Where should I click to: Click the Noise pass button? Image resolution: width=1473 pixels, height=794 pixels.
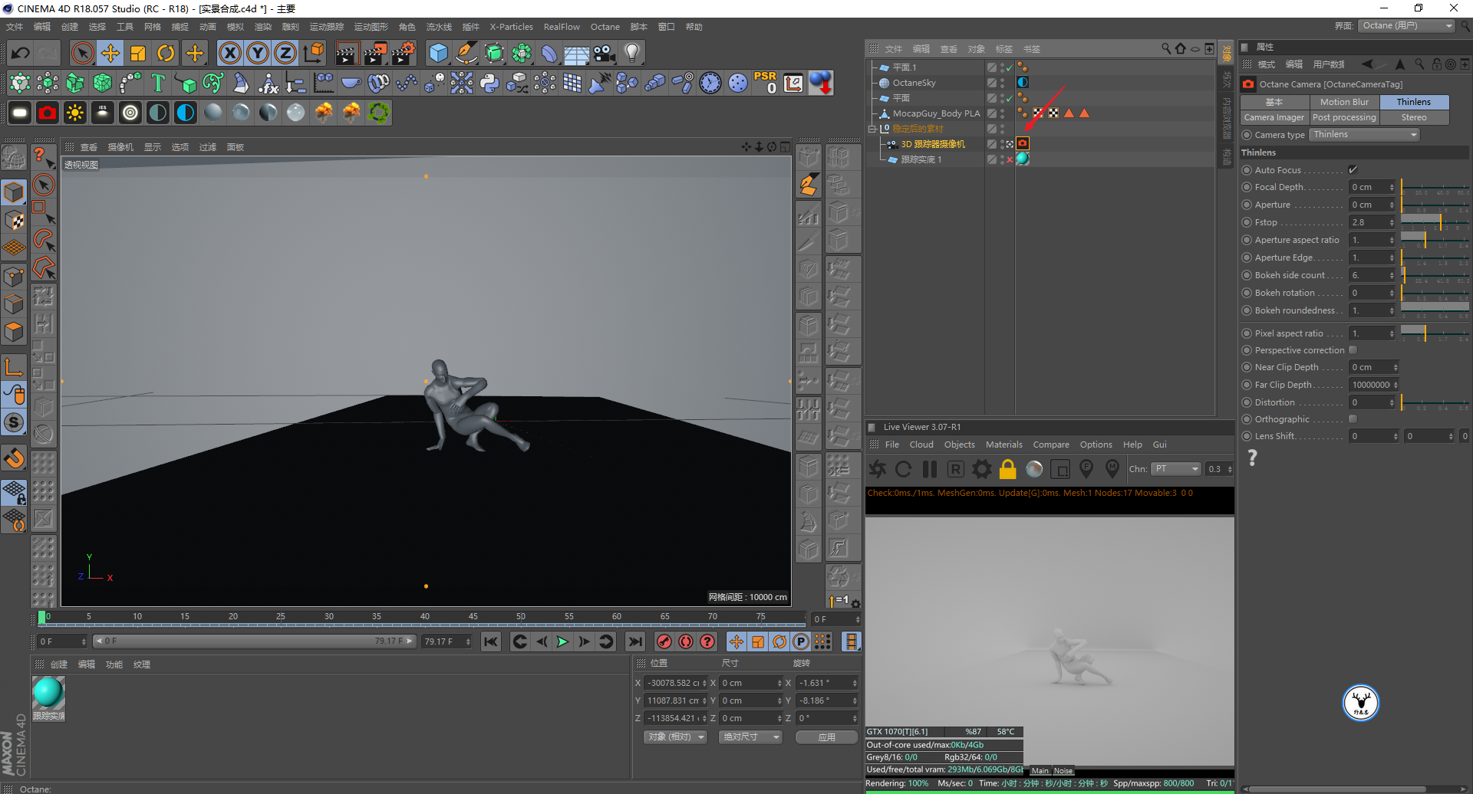click(1063, 771)
